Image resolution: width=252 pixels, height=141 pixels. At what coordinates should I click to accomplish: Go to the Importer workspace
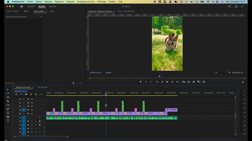point(31,6)
